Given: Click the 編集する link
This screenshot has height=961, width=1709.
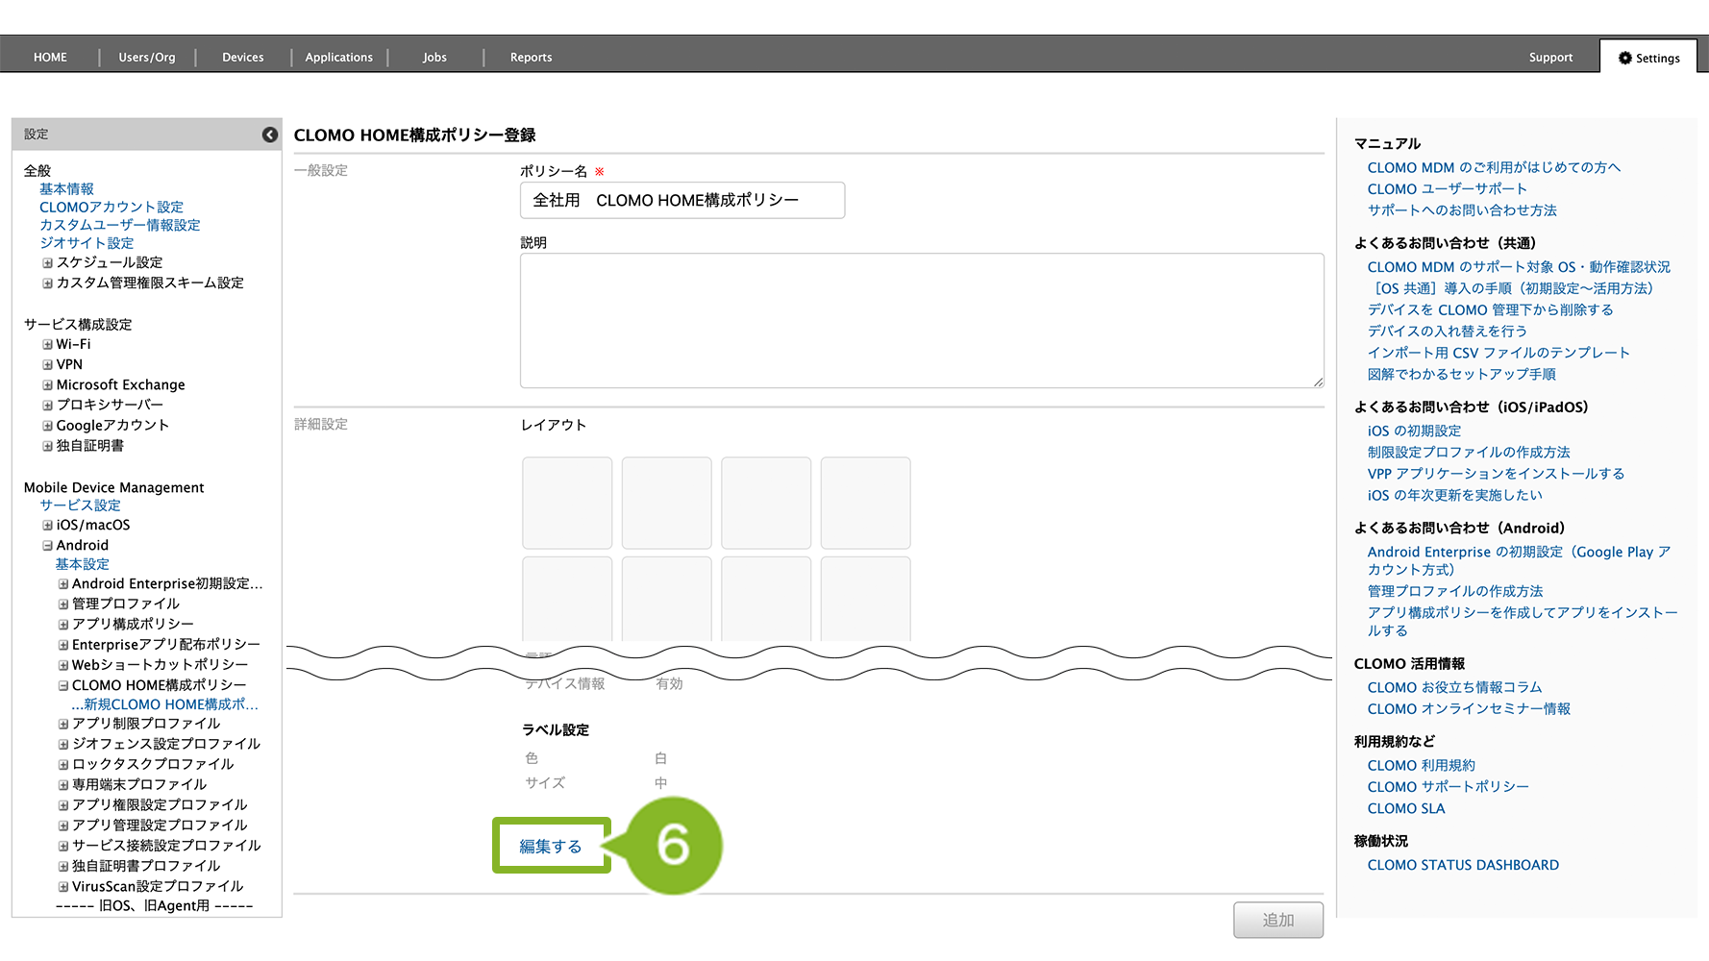Looking at the screenshot, I should (x=551, y=847).
